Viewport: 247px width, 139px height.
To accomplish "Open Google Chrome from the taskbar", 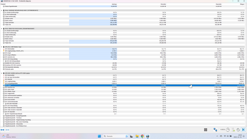I will coord(142,136).
